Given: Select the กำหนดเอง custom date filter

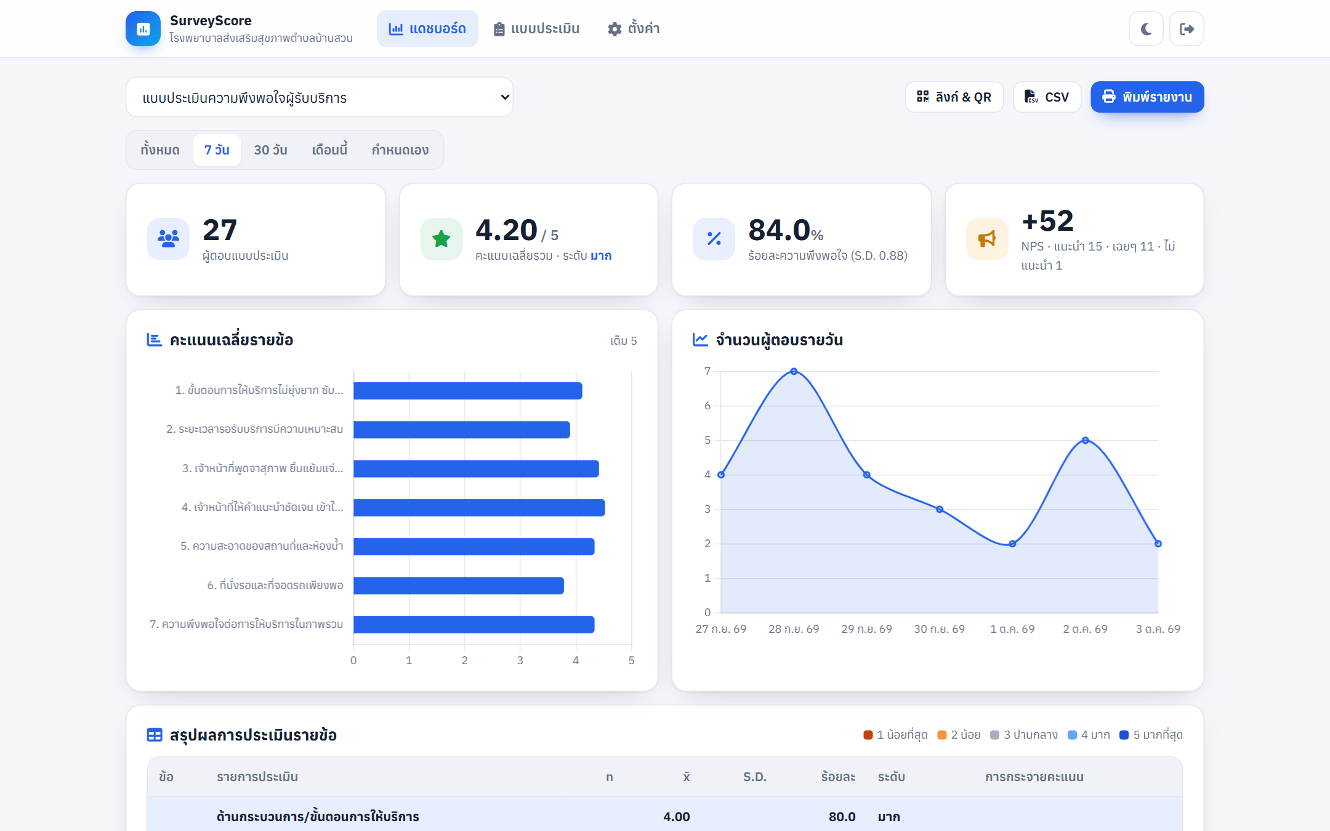Looking at the screenshot, I should pos(400,150).
